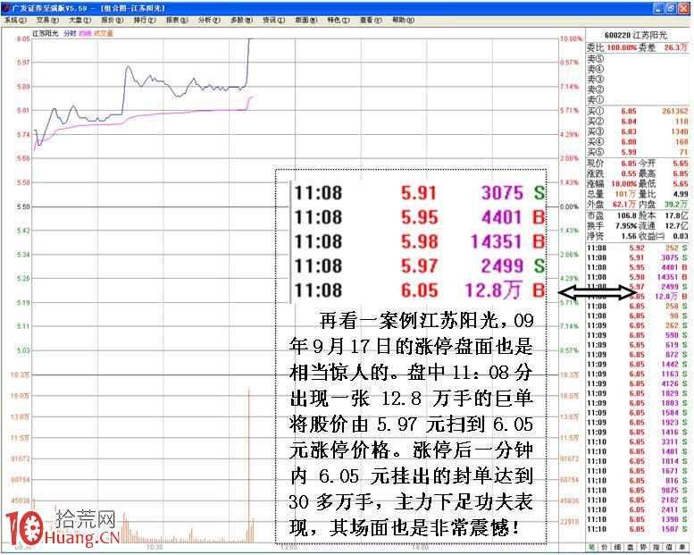Select the 11:09 tick row with 1442 volume
Screen dimensions: 694x555
[638, 364]
